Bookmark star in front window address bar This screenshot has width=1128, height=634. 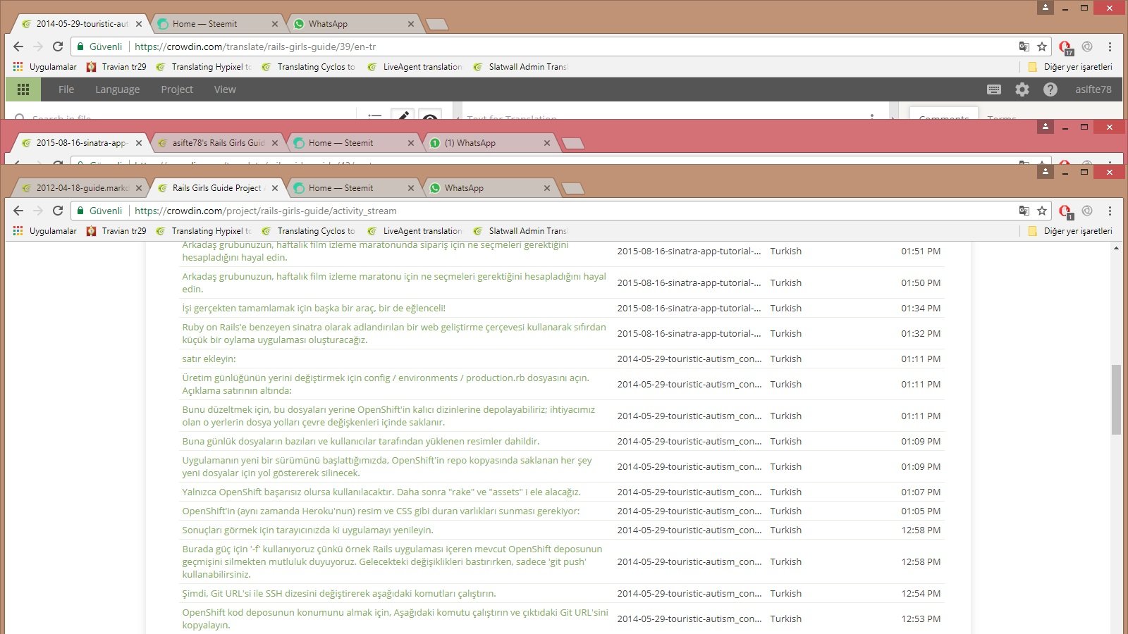tap(1042, 211)
